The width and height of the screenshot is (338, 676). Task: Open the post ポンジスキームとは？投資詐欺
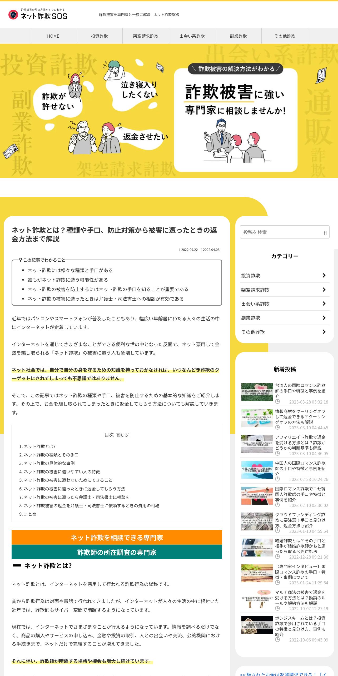(x=300, y=626)
